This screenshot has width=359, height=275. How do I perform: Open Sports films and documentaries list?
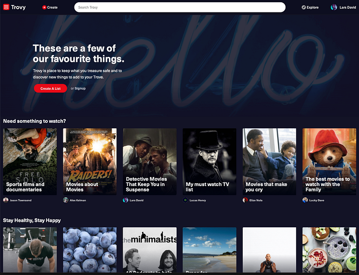[x=30, y=162]
